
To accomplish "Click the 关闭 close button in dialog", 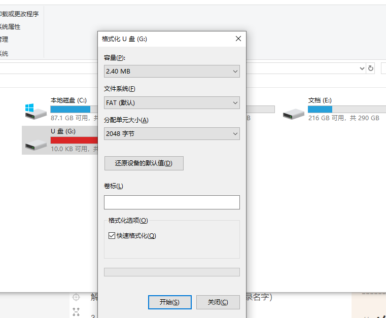I will (x=218, y=302).
